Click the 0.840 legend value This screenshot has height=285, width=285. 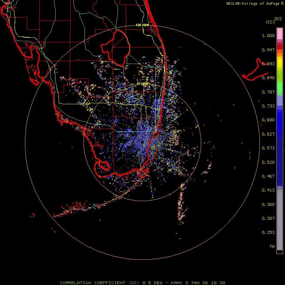click(268, 78)
